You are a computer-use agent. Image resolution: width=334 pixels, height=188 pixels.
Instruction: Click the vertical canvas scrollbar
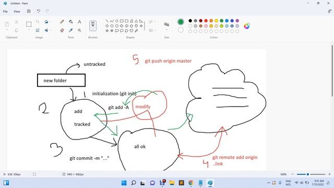coord(332,70)
